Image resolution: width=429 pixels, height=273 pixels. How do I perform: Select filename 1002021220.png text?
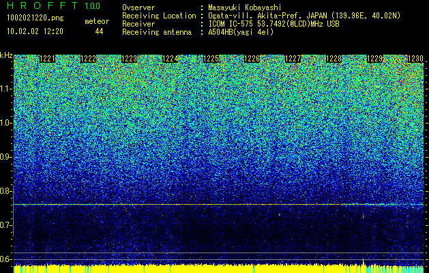35,18
